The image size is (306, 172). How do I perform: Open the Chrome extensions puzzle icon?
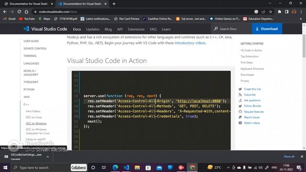(x=279, y=11)
